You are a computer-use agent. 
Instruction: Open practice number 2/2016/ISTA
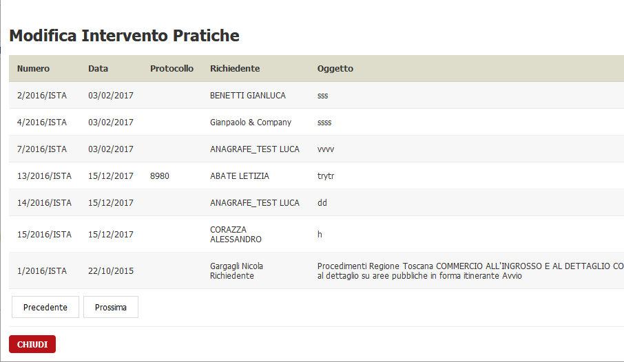tap(42, 96)
